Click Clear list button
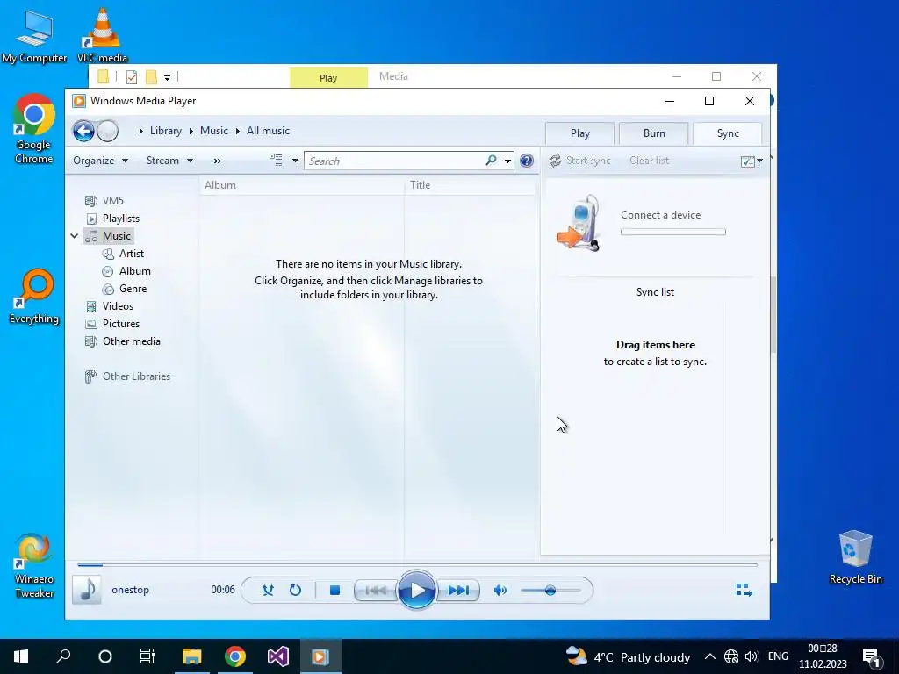The image size is (899, 674). [x=649, y=161]
